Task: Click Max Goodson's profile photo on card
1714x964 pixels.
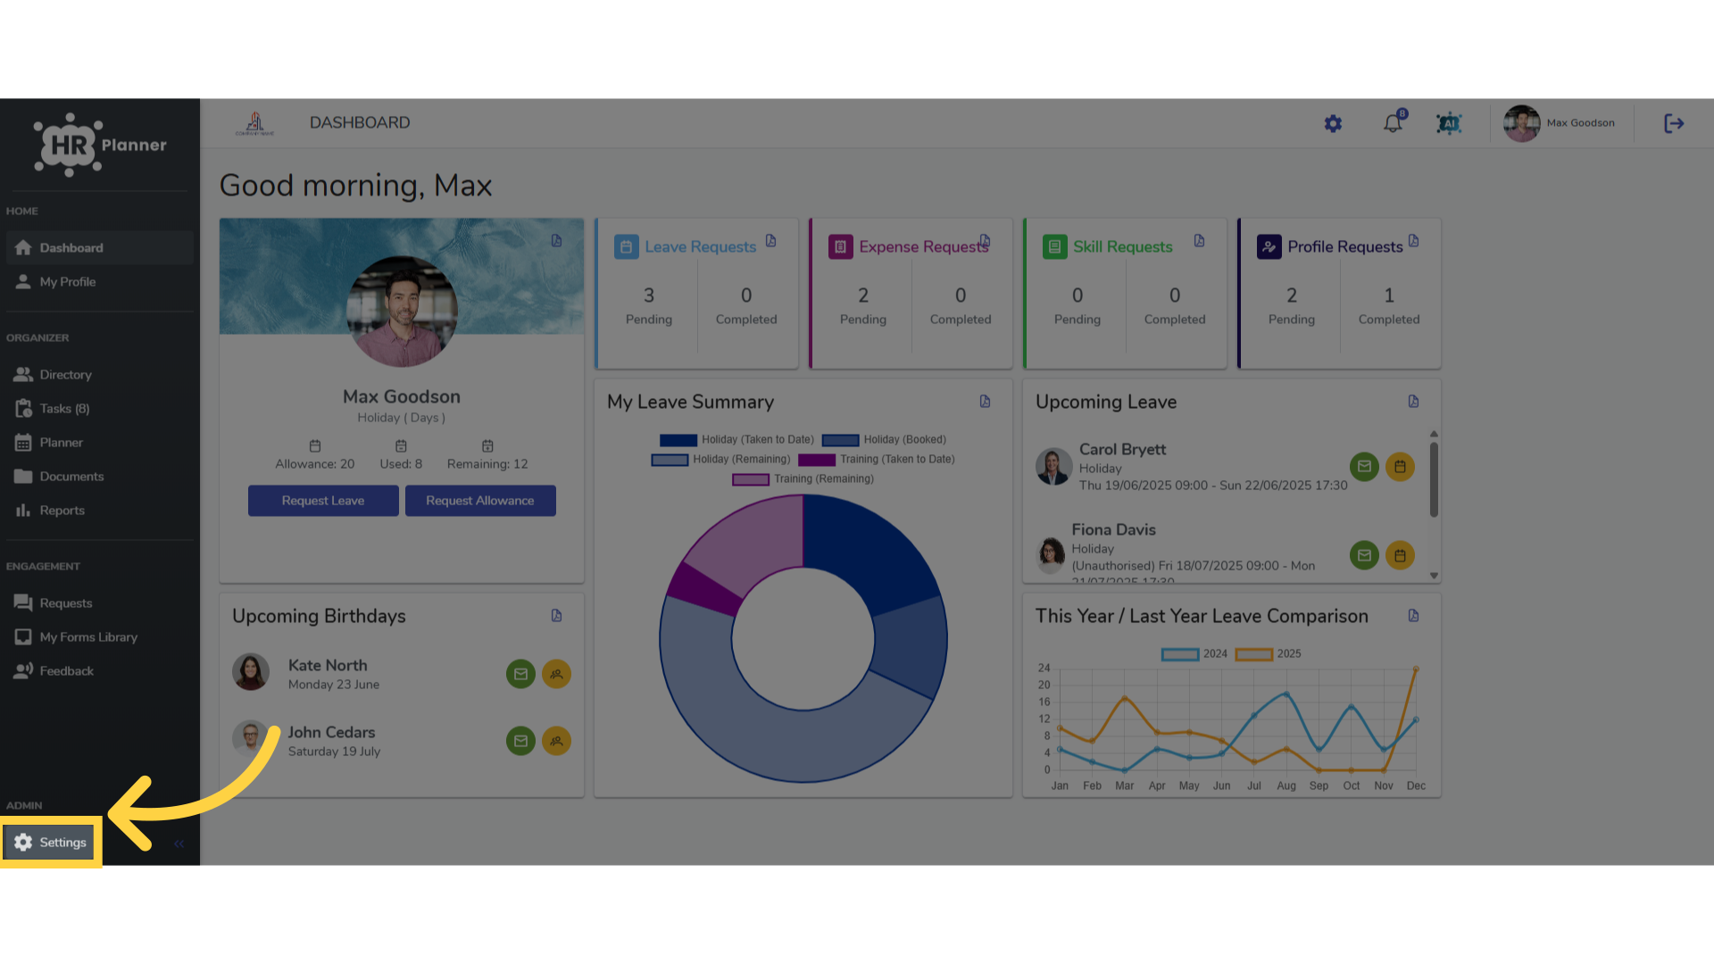Action: click(x=402, y=312)
